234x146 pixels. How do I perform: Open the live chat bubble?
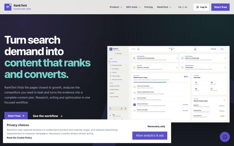tap(225, 137)
